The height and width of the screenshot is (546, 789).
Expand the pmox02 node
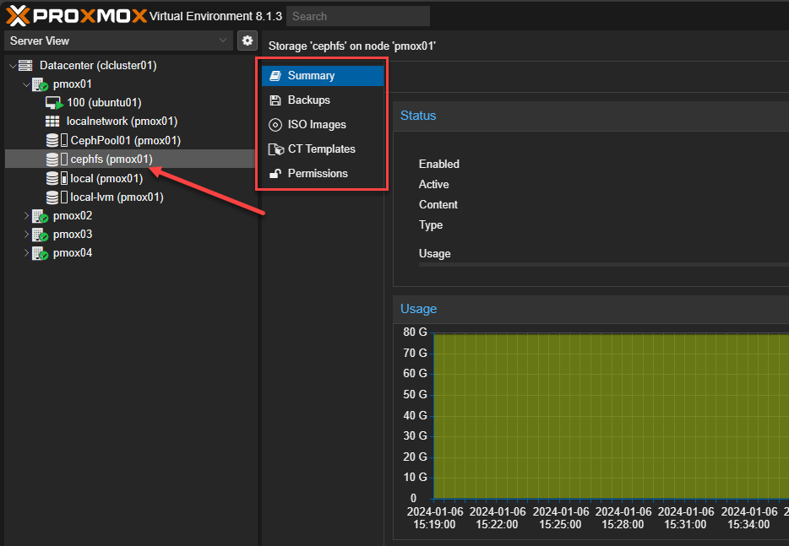[x=25, y=216]
